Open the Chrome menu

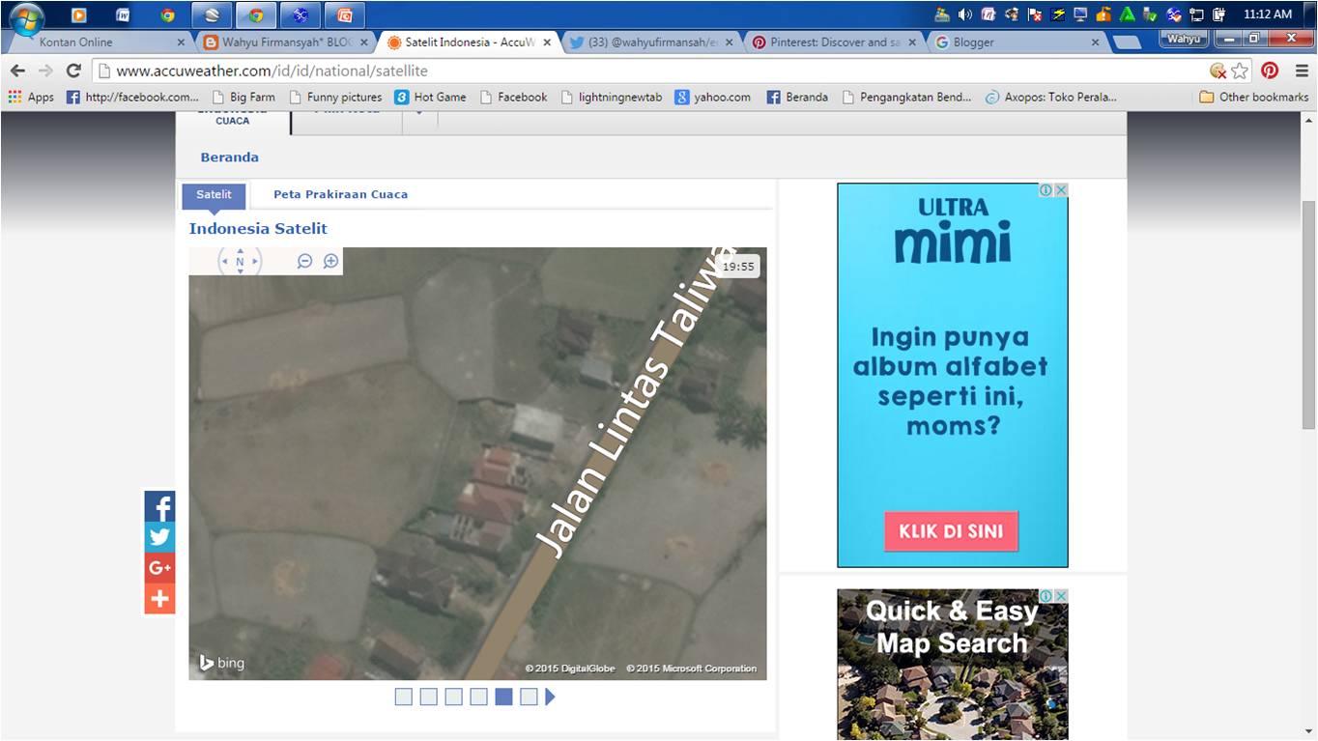coord(1300,71)
